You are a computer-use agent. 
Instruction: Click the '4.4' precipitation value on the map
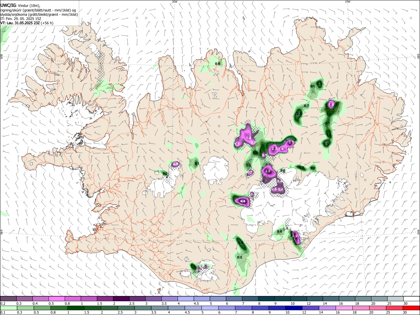coord(243,201)
